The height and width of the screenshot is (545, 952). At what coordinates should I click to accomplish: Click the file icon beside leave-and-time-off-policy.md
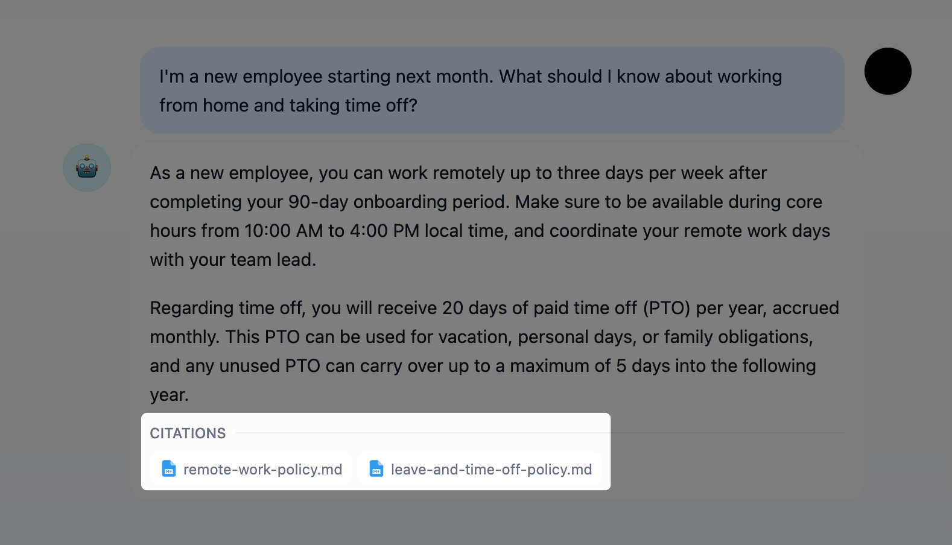coord(376,469)
